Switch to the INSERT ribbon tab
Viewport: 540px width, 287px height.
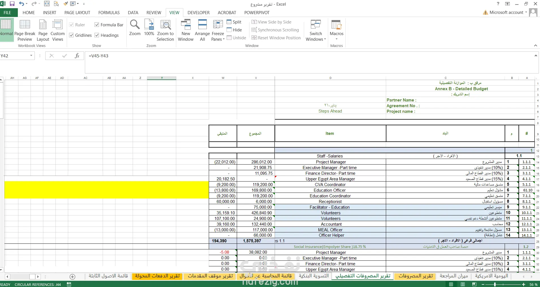pyautogui.click(x=50, y=13)
